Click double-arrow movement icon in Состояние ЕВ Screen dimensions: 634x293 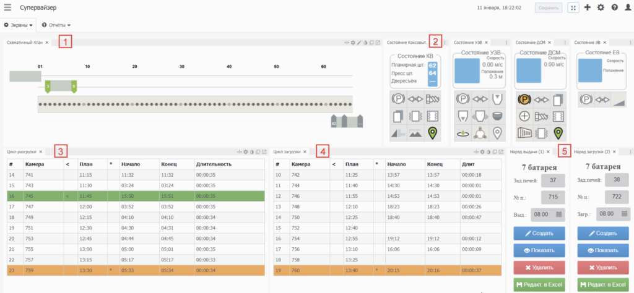point(603,100)
